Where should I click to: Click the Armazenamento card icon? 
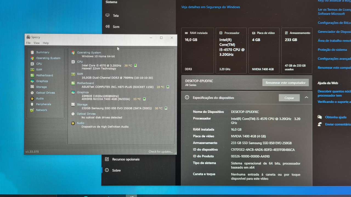(287, 33)
